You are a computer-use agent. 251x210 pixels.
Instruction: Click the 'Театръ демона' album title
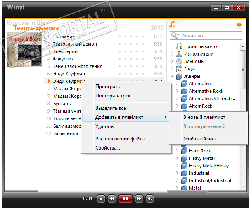pyautogui.click(x=36, y=28)
